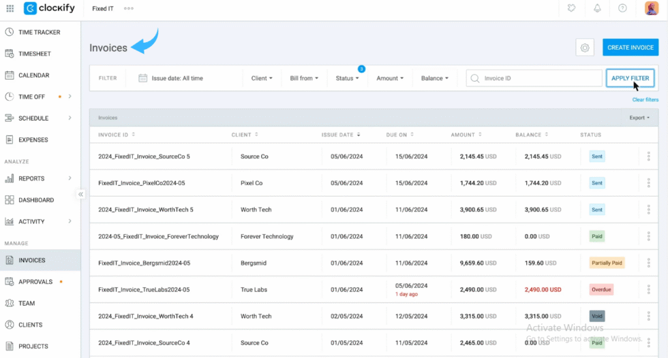Image resolution: width=668 pixels, height=358 pixels.
Task: Sort table by Issue Date column
Action: coord(341,135)
